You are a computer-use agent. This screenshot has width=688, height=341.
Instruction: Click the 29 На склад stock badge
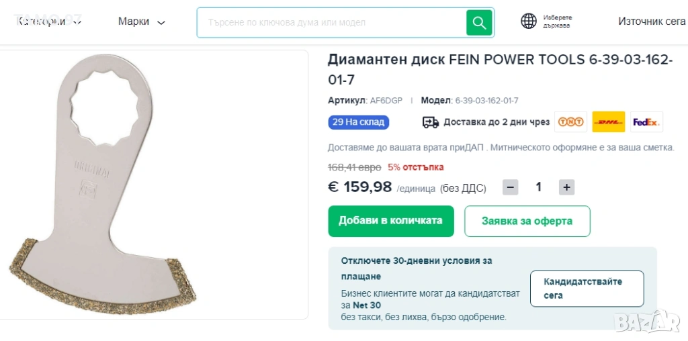click(359, 122)
